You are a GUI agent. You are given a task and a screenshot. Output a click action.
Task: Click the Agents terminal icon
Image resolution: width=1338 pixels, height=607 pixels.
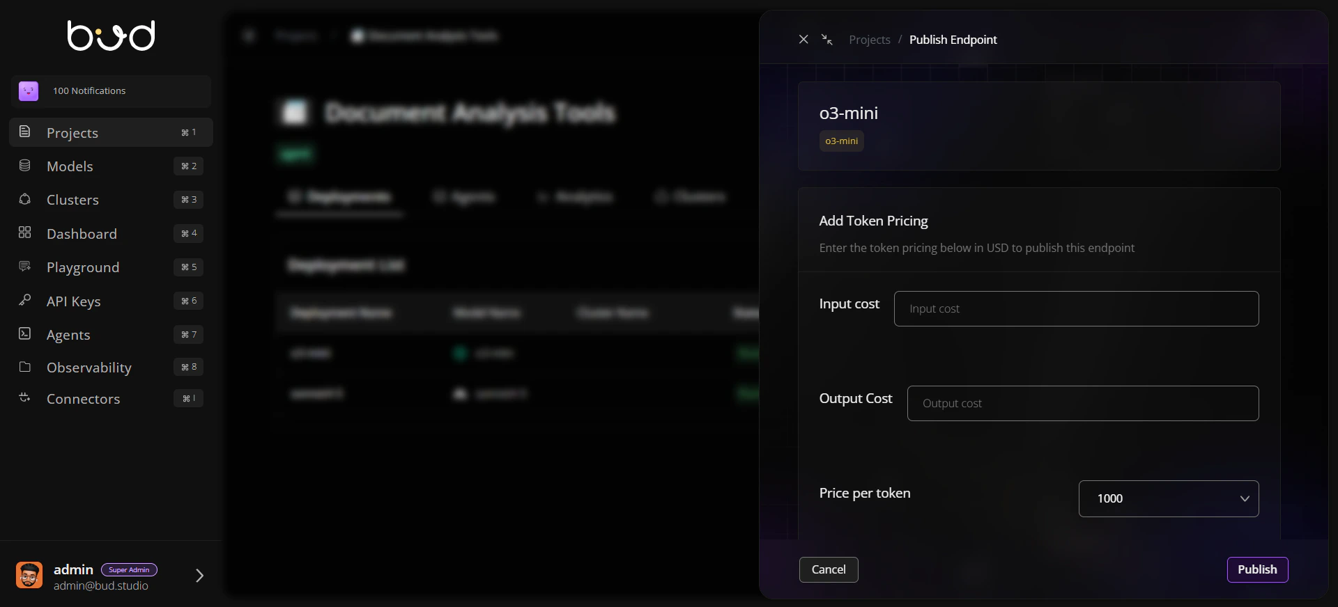pyautogui.click(x=24, y=334)
